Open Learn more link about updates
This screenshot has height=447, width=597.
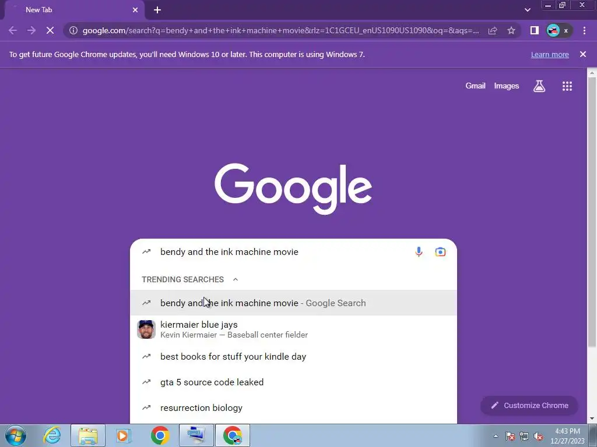coord(550,54)
